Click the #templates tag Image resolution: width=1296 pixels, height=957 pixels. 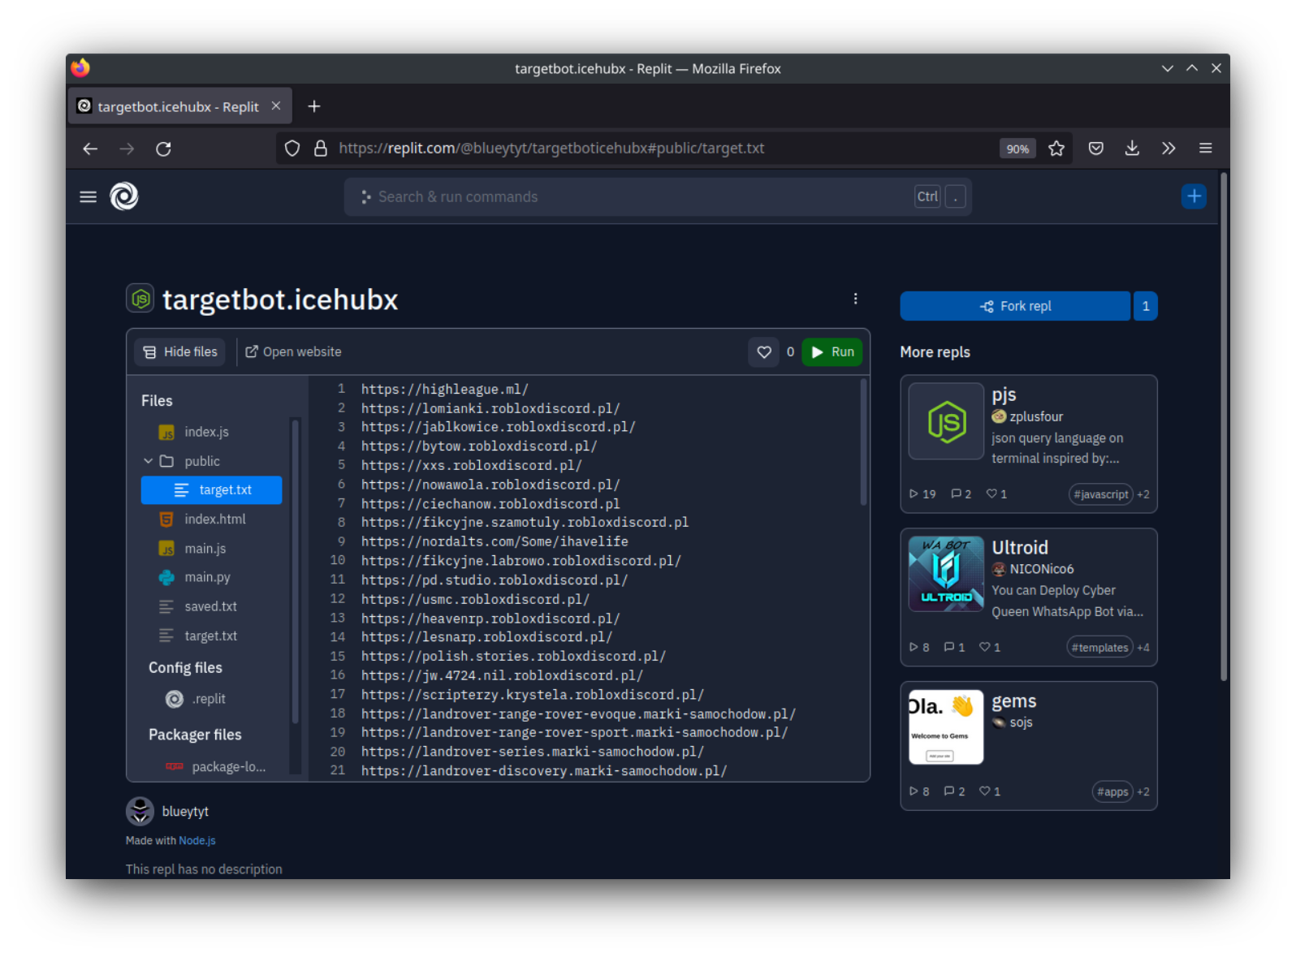(1099, 648)
